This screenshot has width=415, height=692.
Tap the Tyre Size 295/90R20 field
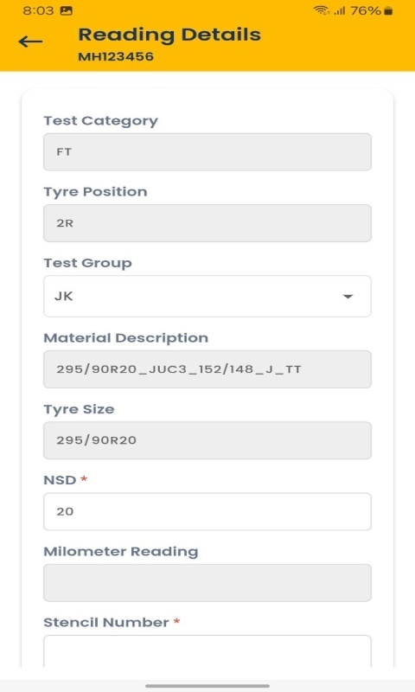coord(207,440)
